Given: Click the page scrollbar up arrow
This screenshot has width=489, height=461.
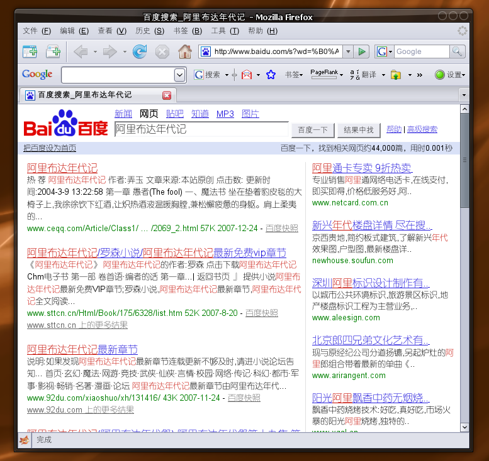Looking at the screenshot, I should (464, 109).
